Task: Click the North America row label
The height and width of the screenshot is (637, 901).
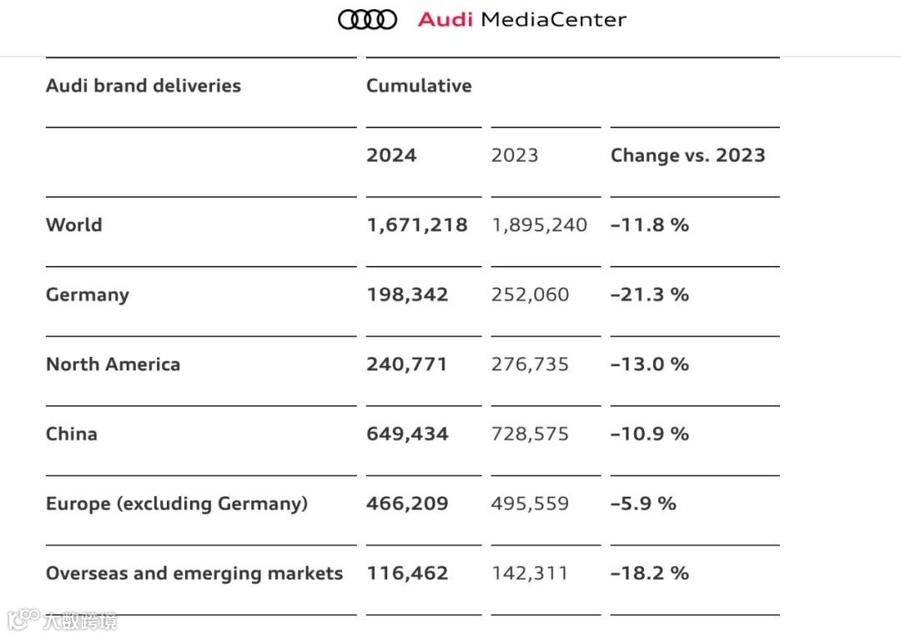Action: click(113, 364)
